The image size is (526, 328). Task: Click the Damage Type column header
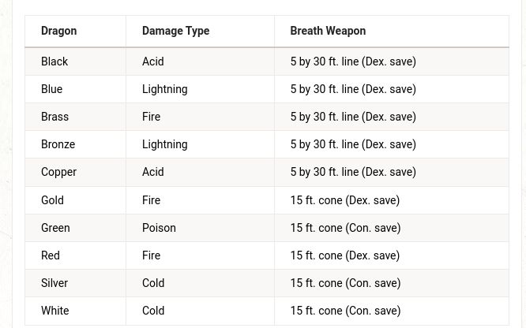tap(175, 31)
